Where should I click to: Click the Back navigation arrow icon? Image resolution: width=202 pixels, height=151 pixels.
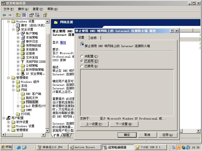pyautogui.click(x=4, y=15)
